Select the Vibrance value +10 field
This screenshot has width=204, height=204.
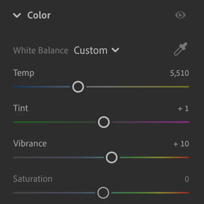(x=181, y=144)
